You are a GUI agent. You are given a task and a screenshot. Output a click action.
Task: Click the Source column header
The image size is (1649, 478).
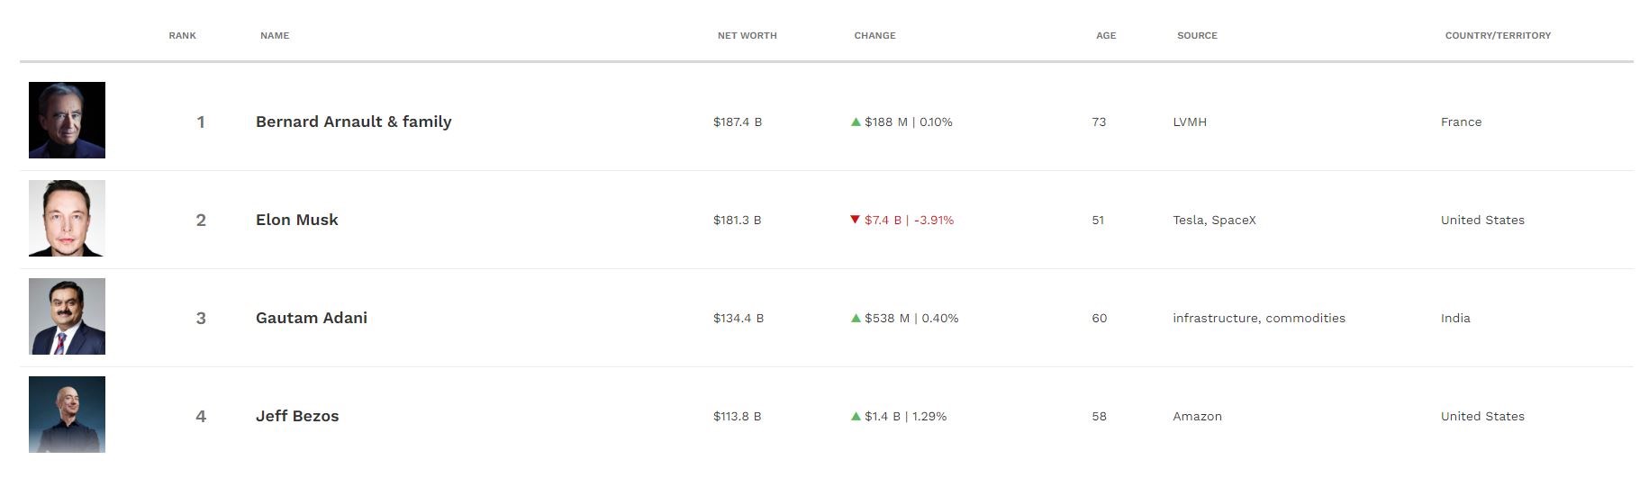[x=1197, y=35]
